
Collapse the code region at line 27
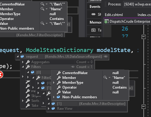144,37
